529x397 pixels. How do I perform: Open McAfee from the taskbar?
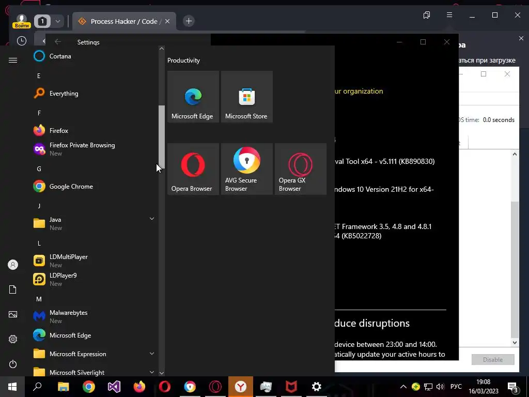pos(291,387)
